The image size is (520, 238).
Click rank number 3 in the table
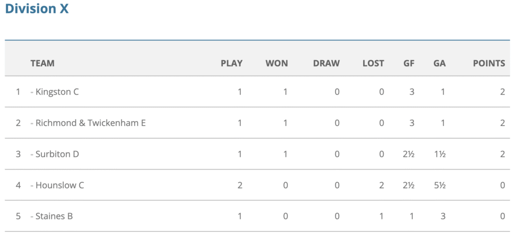pos(18,154)
